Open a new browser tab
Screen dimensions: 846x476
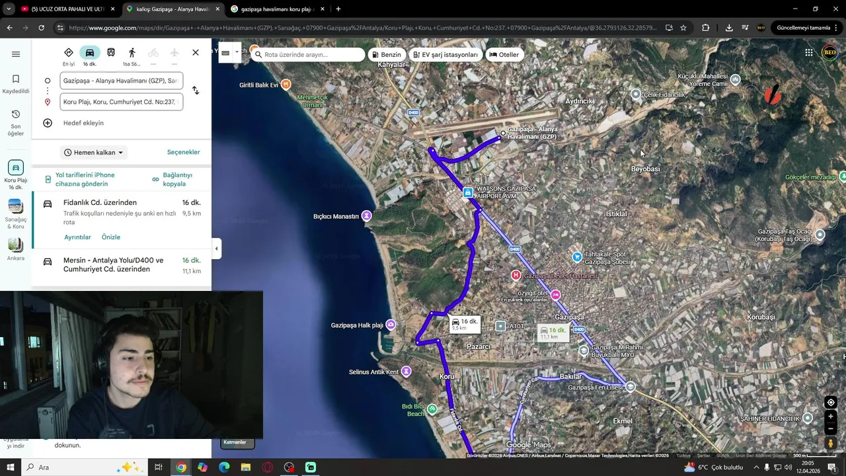pos(338,9)
